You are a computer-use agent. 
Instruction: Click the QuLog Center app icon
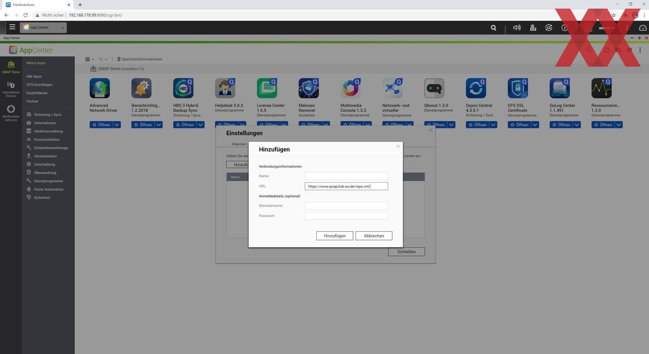point(560,88)
